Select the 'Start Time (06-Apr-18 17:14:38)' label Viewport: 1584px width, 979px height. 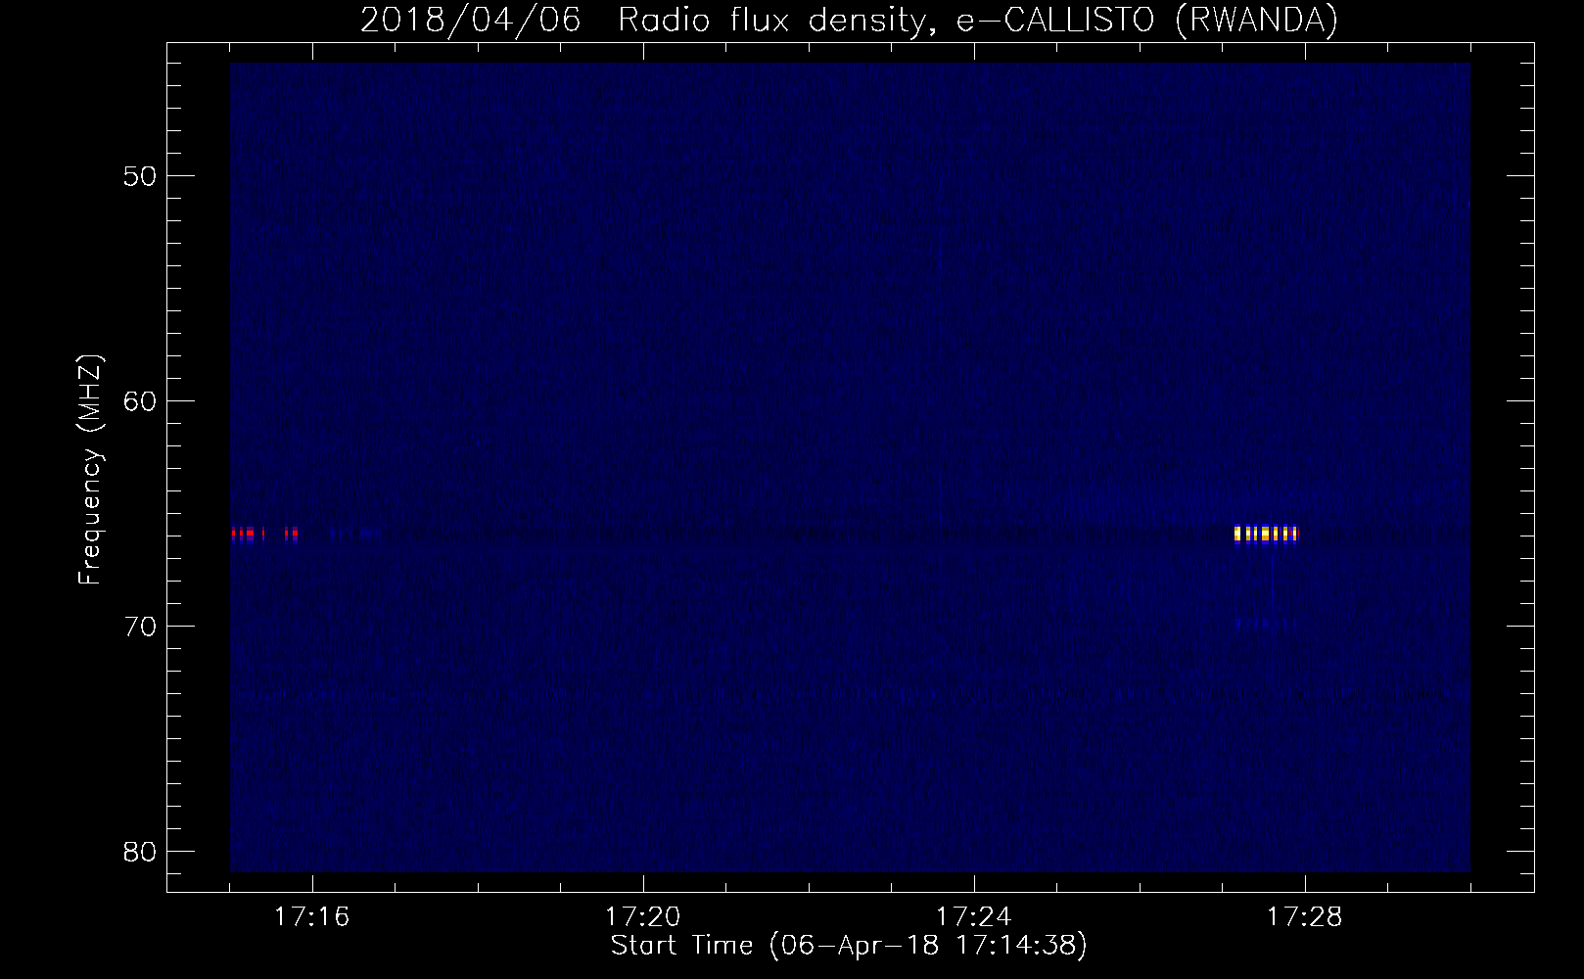click(849, 946)
